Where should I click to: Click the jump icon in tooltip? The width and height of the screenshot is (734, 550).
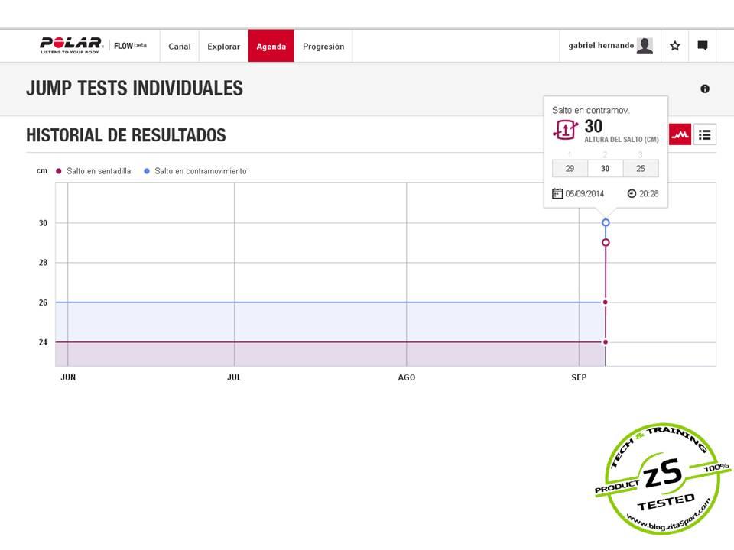(564, 129)
